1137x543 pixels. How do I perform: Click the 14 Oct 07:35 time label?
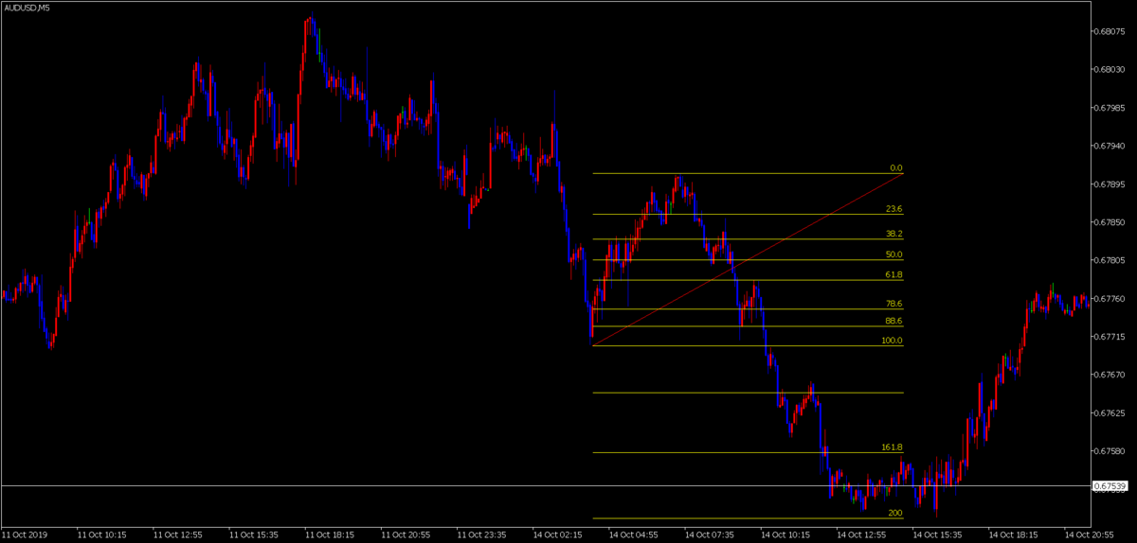pyautogui.click(x=709, y=534)
